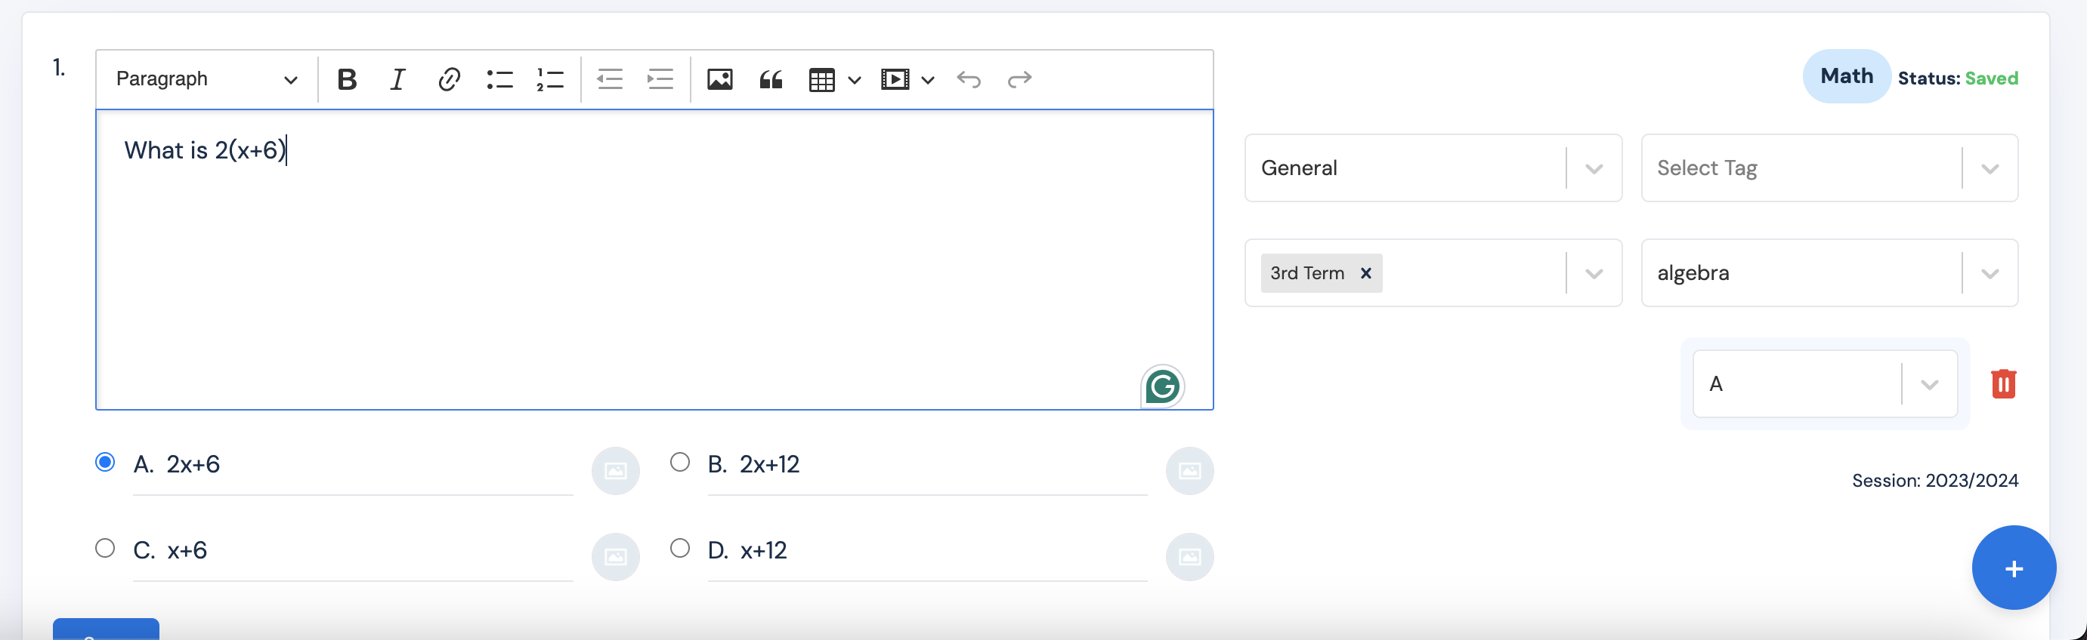Select option C radio button
The width and height of the screenshot is (2087, 640).
click(x=105, y=548)
